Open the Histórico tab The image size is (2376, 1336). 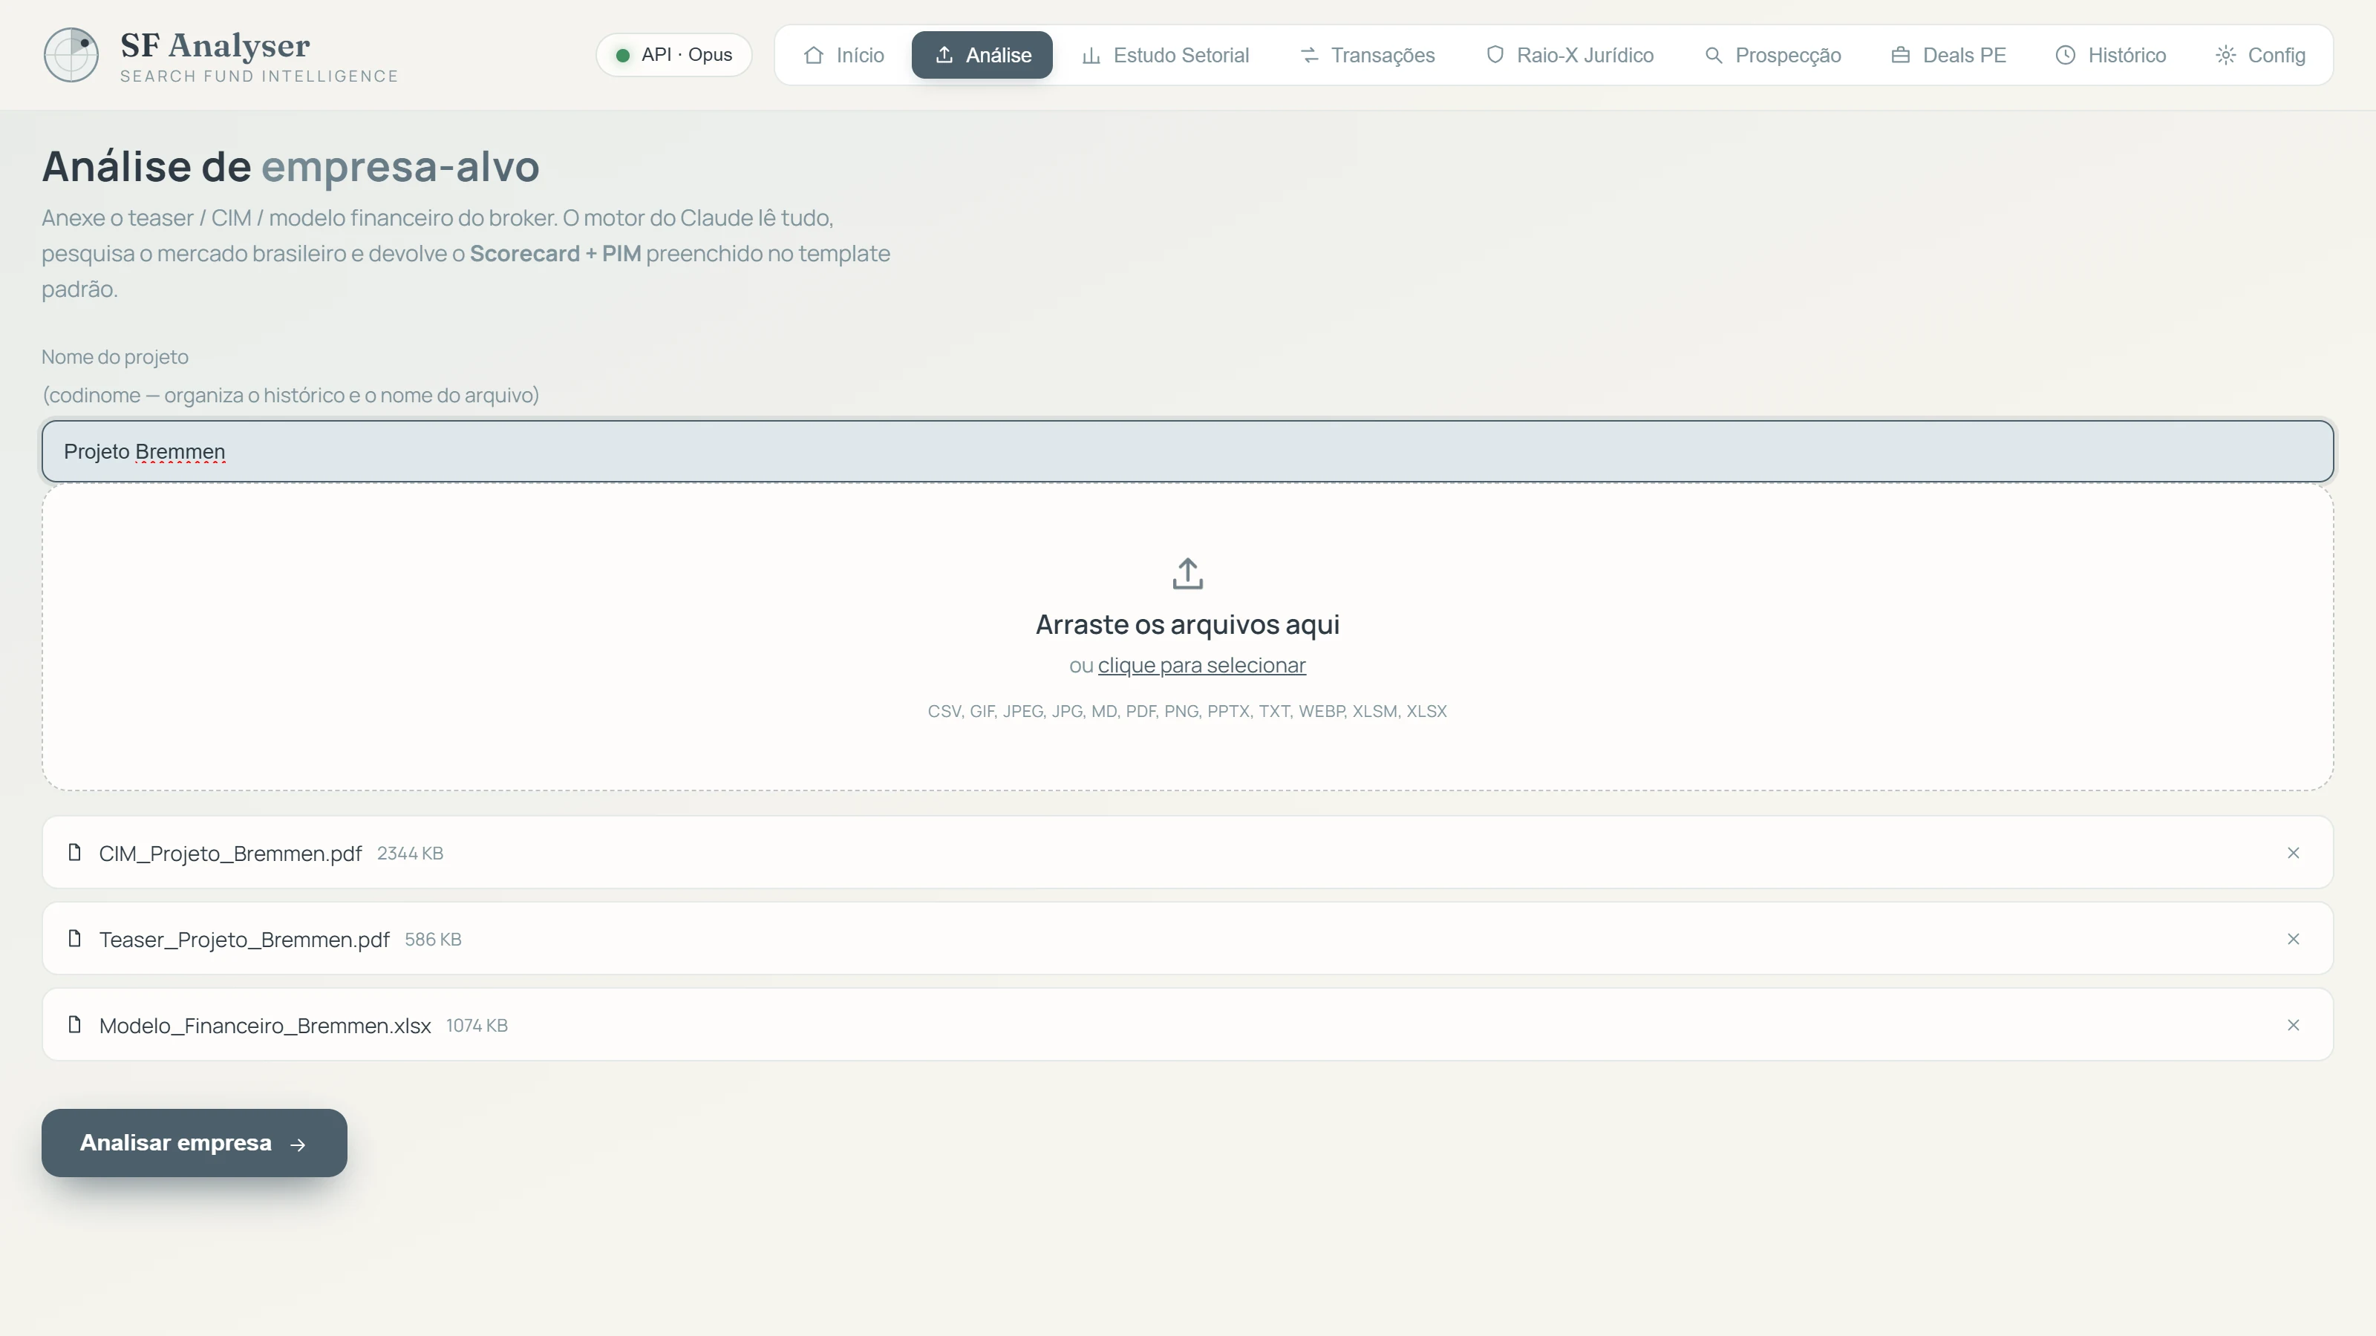point(2110,56)
